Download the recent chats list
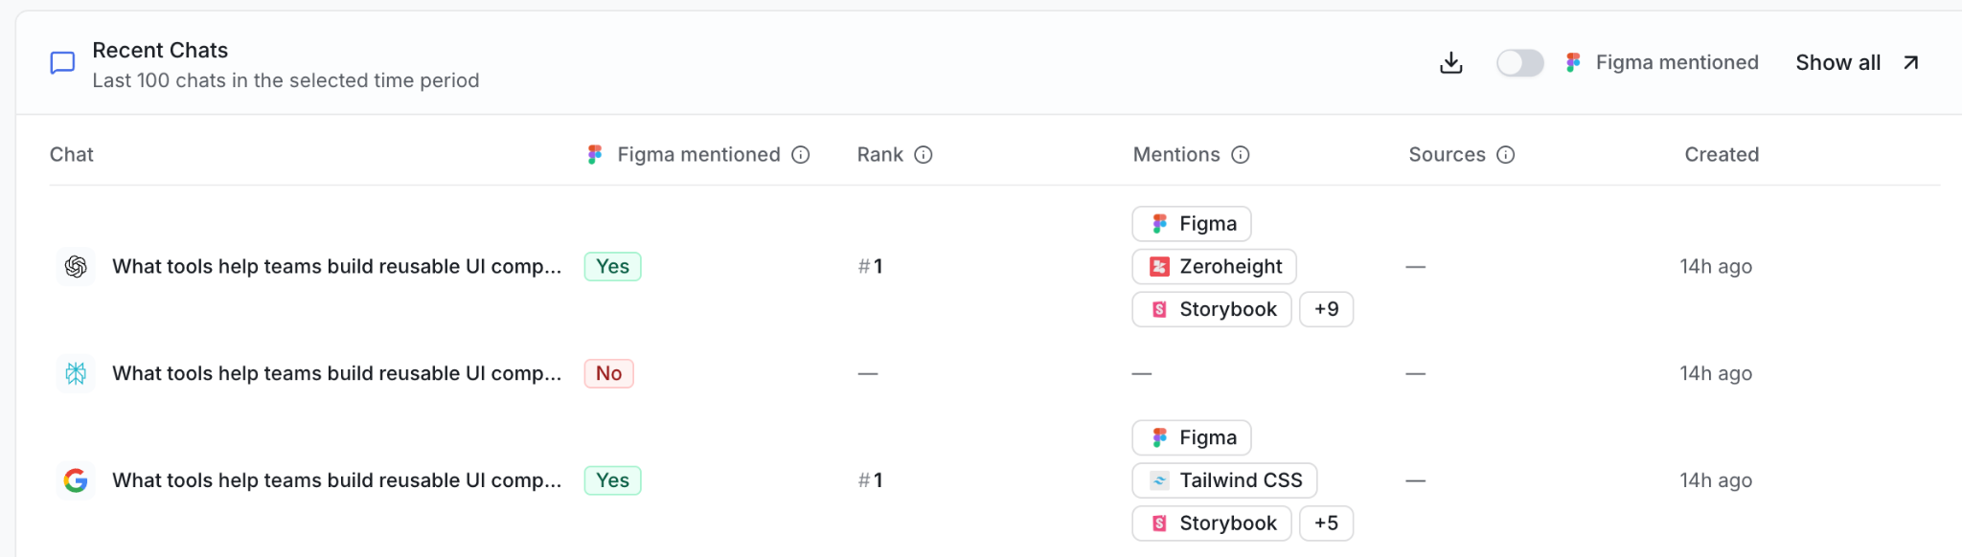 pos(1451,63)
